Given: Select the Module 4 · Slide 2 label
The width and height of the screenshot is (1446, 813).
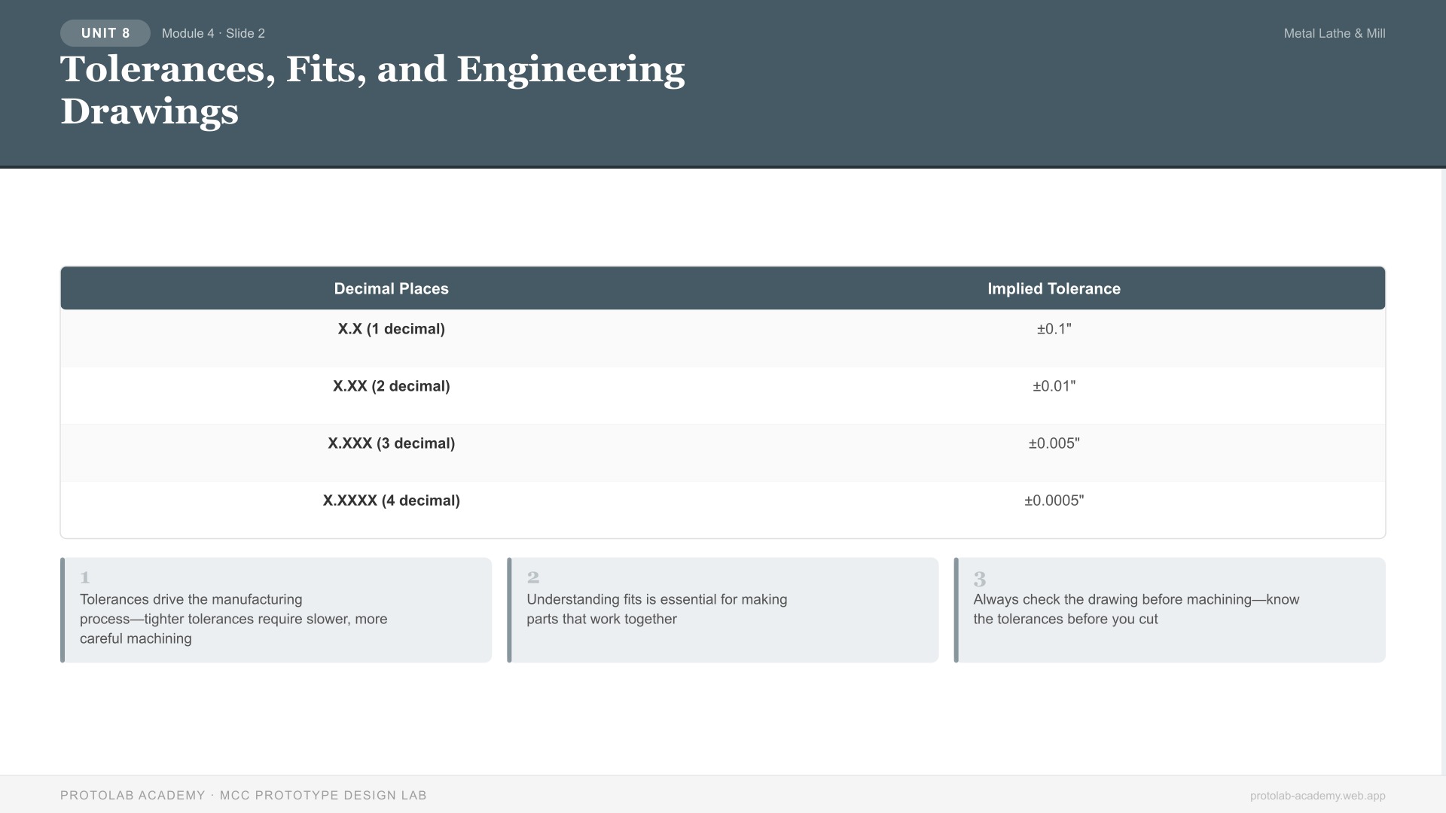Looking at the screenshot, I should click(x=213, y=33).
